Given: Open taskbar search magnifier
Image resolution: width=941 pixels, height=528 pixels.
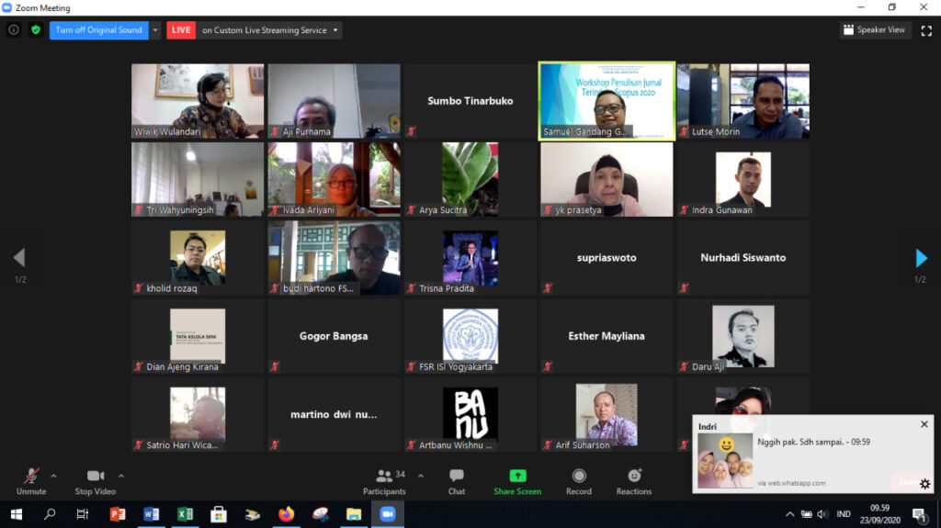Looking at the screenshot, I should 50,514.
